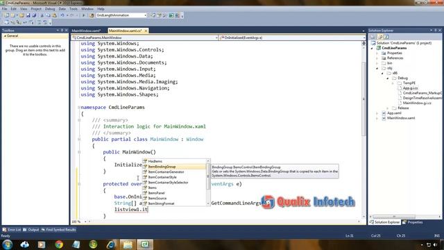Select Solution 'CmdLineParams' root node
The image size is (444, 250).
[404, 43]
